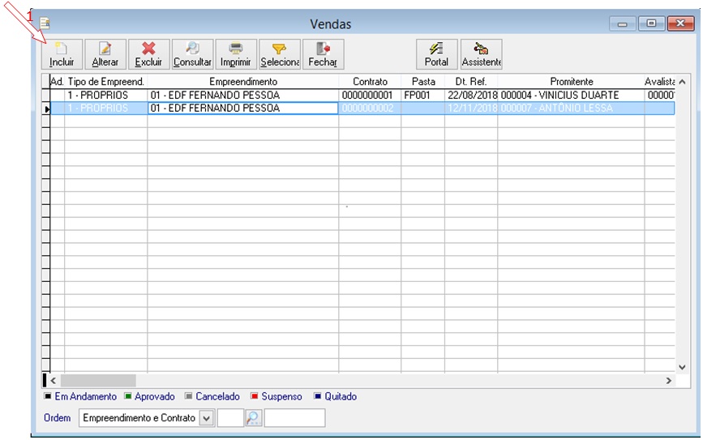Click the green Aprovado legend swatch
Image resolution: width=703 pixels, height=440 pixels.
128,396
